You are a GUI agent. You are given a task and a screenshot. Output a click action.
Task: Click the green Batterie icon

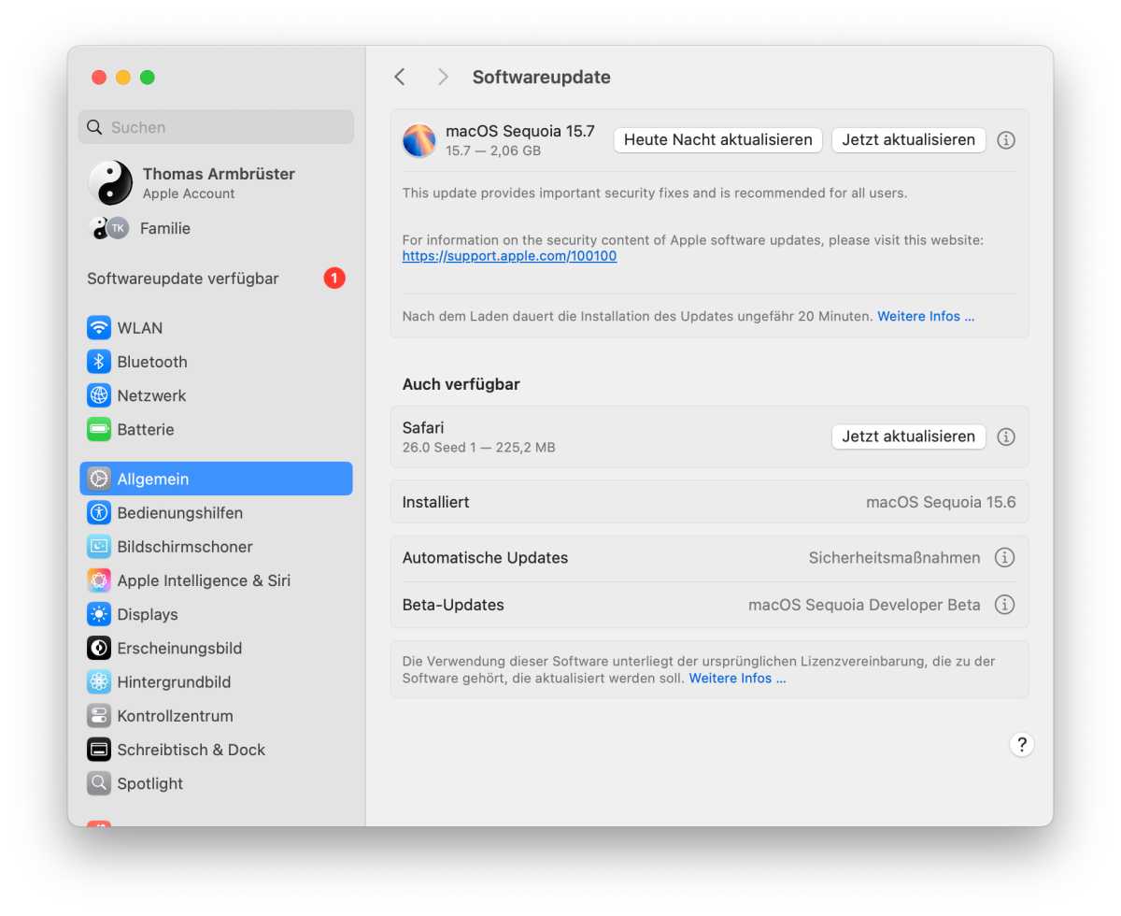point(99,429)
